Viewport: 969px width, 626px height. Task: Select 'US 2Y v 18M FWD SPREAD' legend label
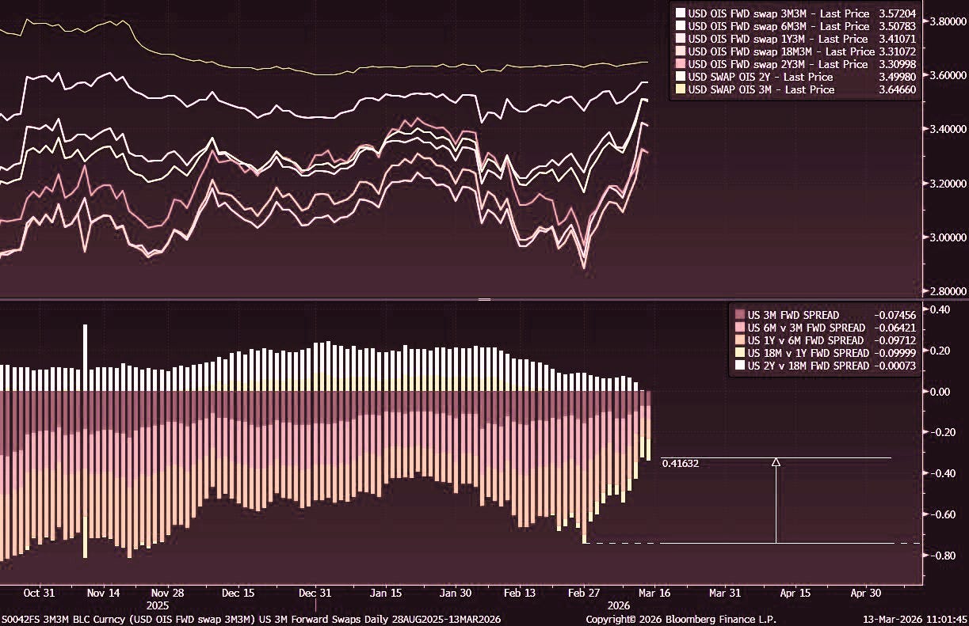click(808, 365)
